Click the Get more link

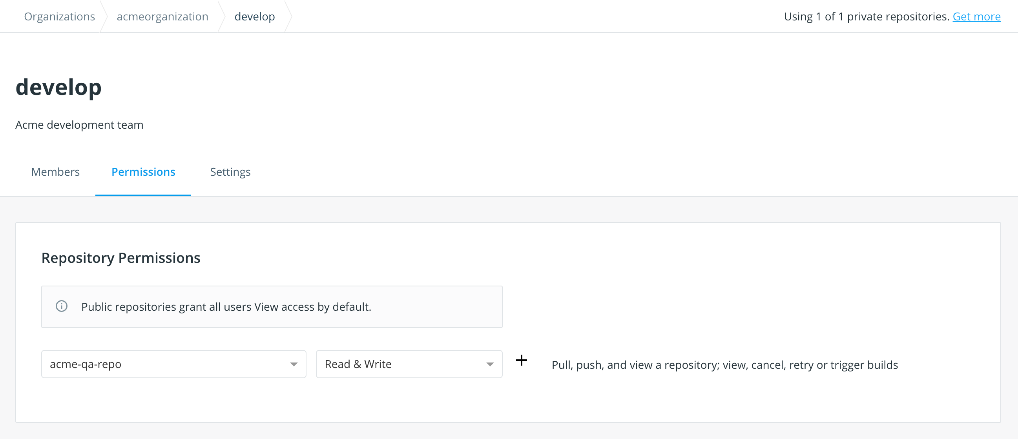pyautogui.click(x=976, y=16)
